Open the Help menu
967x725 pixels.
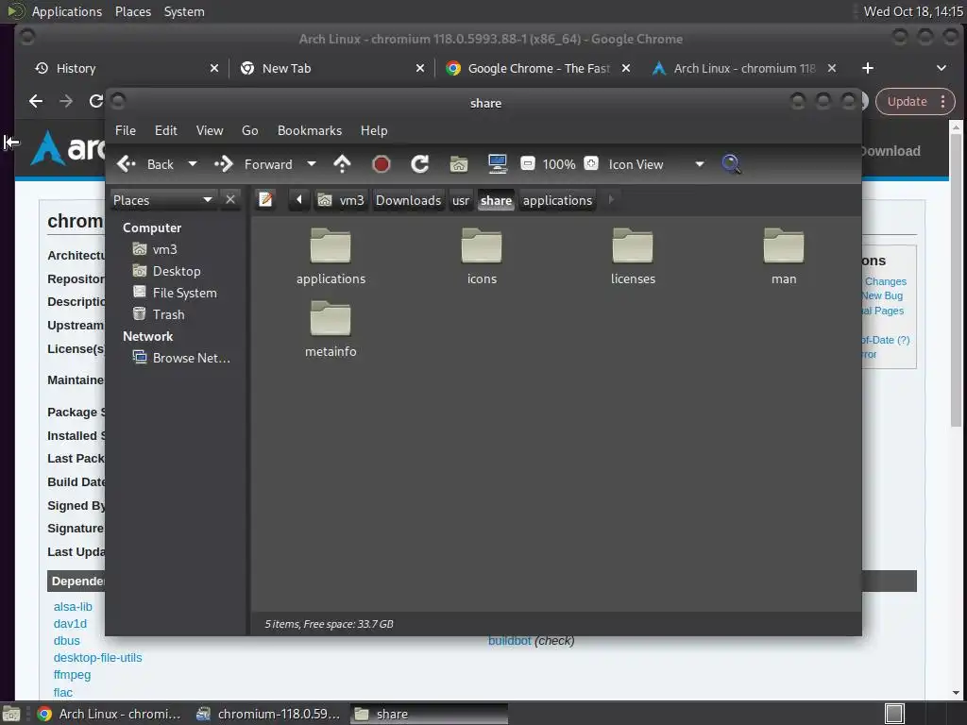pyautogui.click(x=374, y=130)
